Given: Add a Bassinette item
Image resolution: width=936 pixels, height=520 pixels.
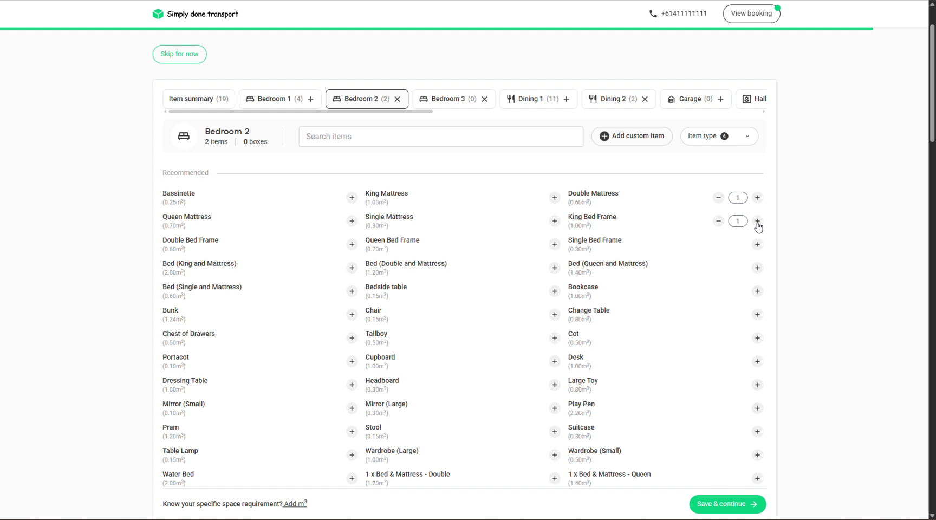Looking at the screenshot, I should pyautogui.click(x=352, y=198).
